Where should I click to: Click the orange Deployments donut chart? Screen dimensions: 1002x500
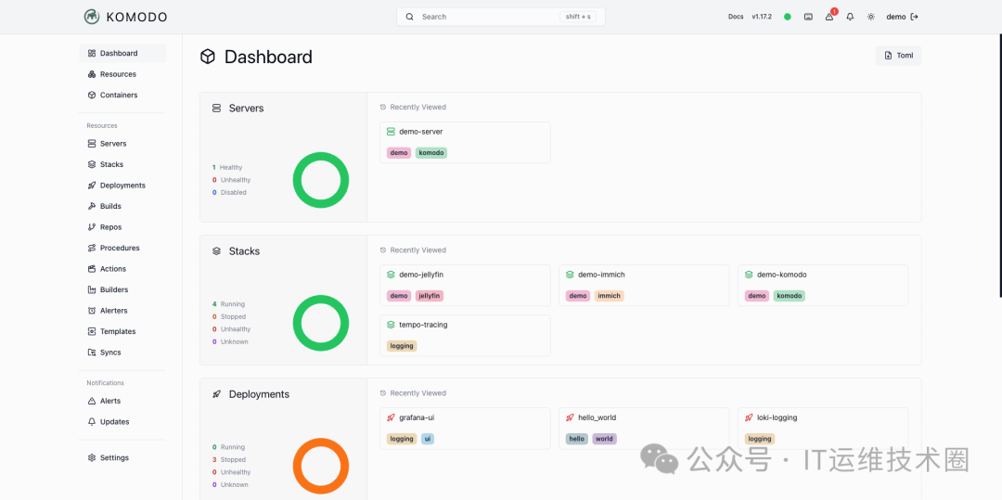click(x=321, y=467)
